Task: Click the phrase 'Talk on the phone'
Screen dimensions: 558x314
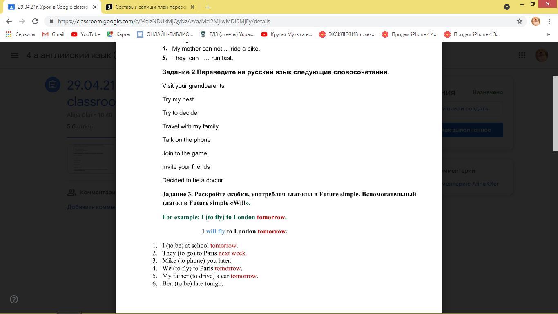Action: (x=186, y=140)
